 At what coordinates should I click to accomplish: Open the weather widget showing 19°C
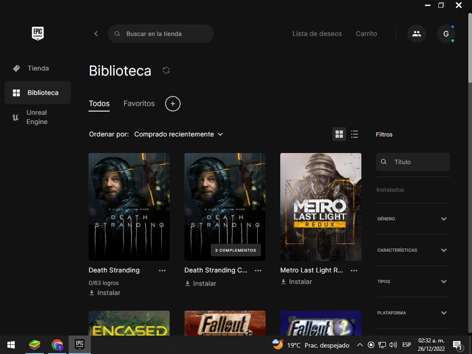(x=311, y=345)
